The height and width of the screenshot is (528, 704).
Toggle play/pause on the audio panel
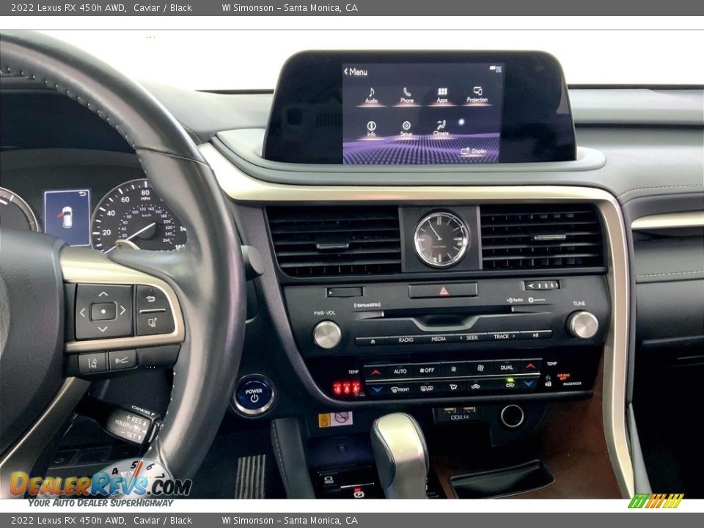[535, 334]
